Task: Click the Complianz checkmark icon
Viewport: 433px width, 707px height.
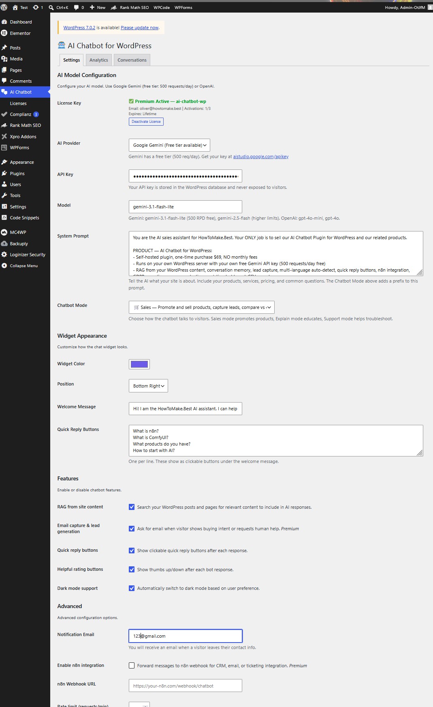Action: pos(4,114)
